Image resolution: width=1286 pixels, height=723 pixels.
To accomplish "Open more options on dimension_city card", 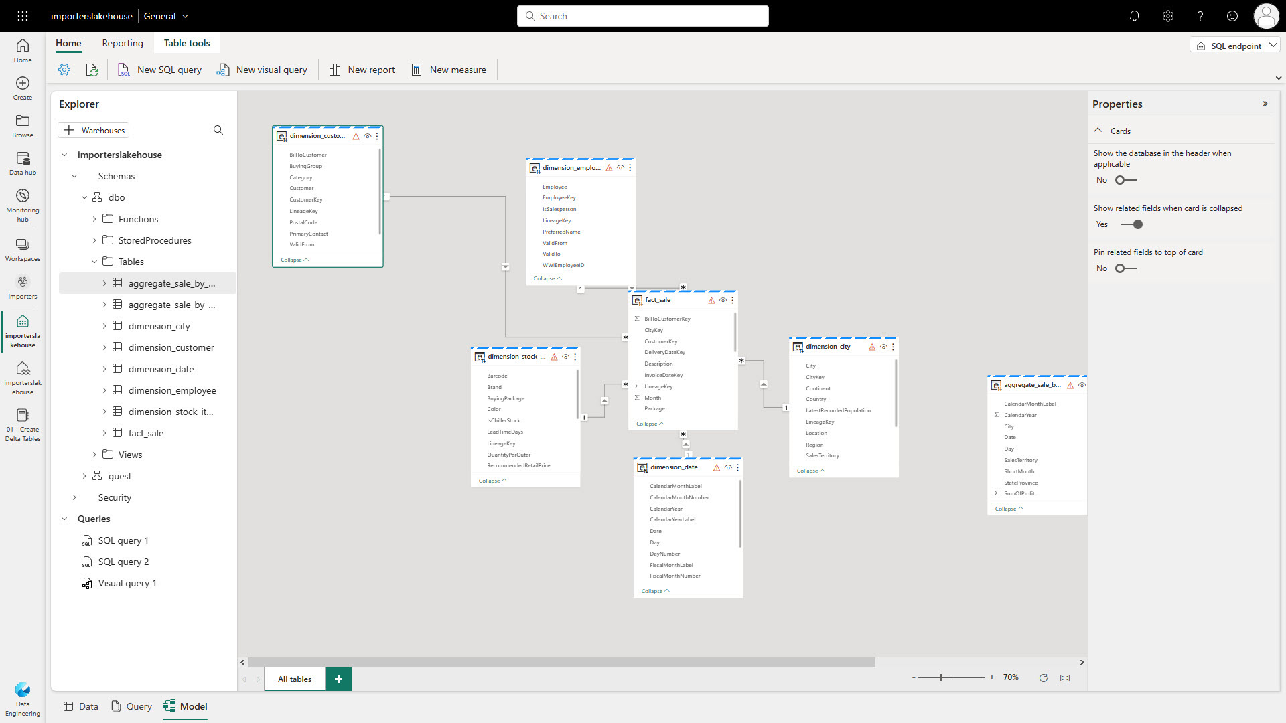I will 894,347.
